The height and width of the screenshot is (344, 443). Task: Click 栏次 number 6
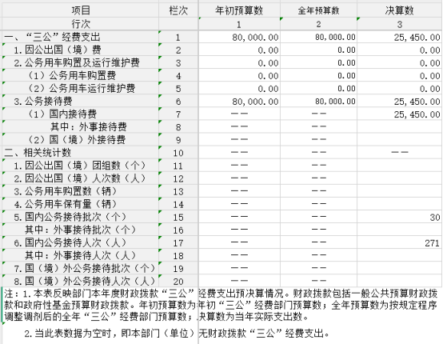tap(178, 102)
